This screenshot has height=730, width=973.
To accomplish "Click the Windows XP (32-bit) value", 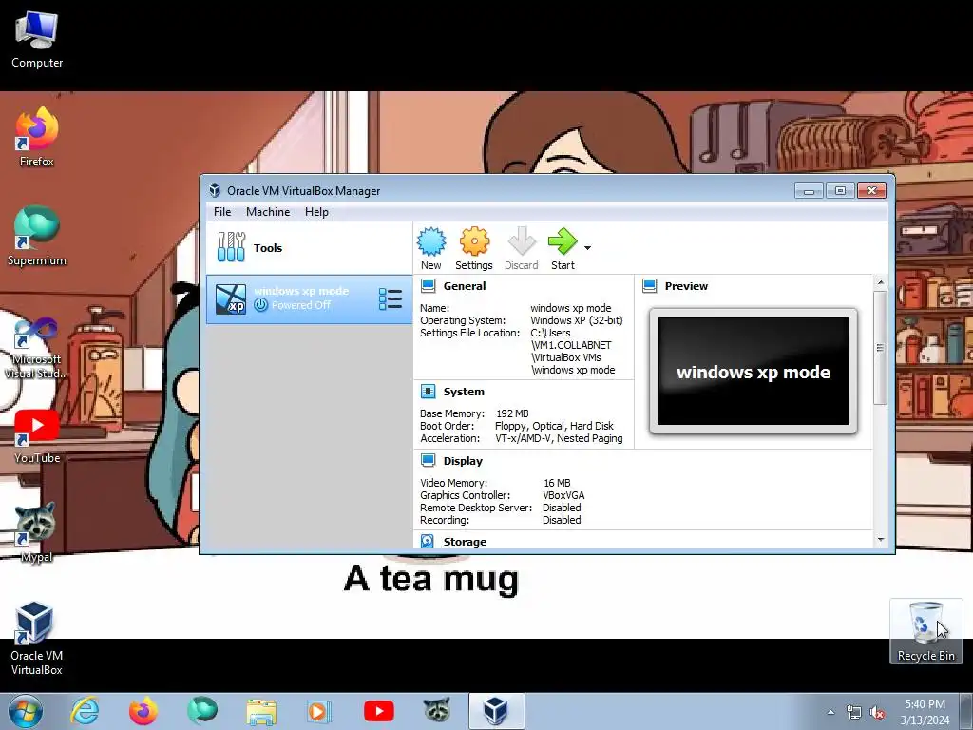I will (x=577, y=320).
